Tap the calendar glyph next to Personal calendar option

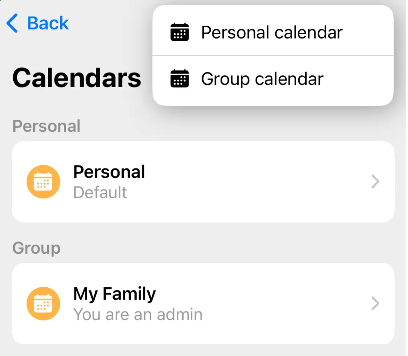[179, 32]
